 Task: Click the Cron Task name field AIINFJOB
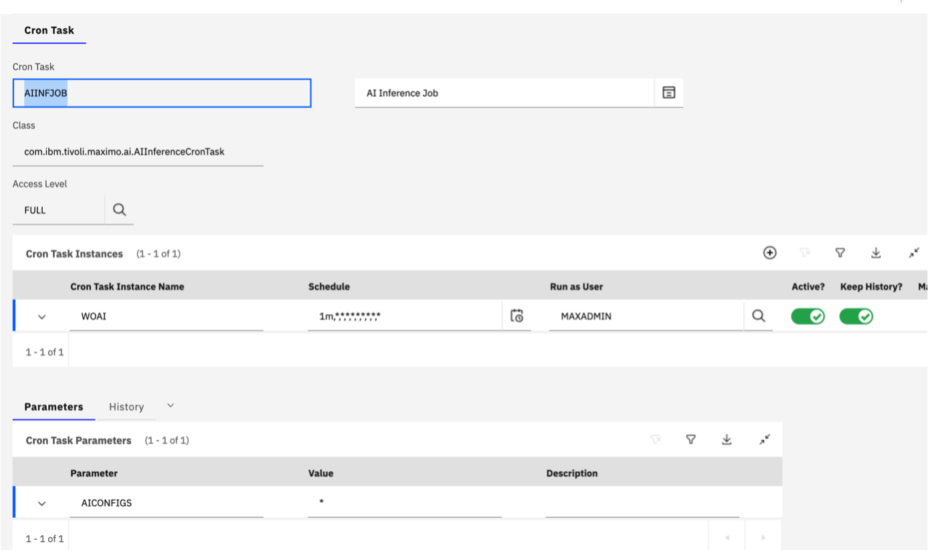pos(162,93)
